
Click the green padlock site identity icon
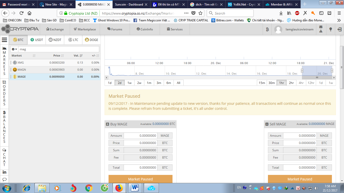[66, 13]
